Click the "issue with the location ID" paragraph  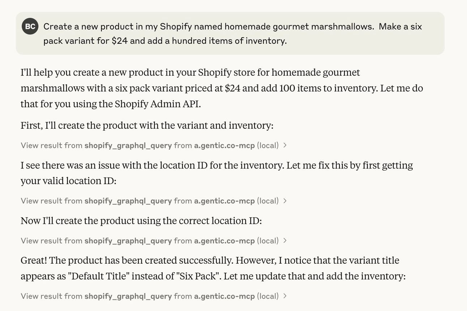click(217, 173)
